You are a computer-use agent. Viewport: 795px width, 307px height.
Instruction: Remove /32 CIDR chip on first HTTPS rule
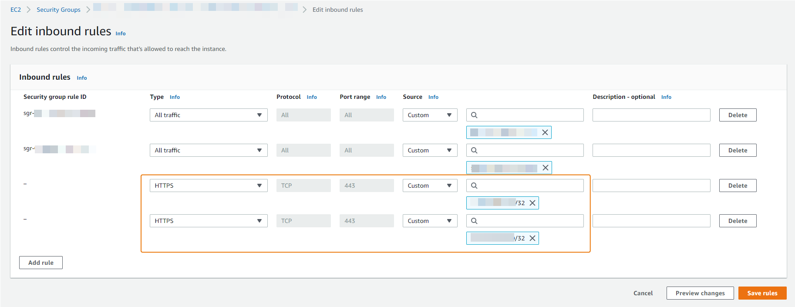[x=532, y=203]
